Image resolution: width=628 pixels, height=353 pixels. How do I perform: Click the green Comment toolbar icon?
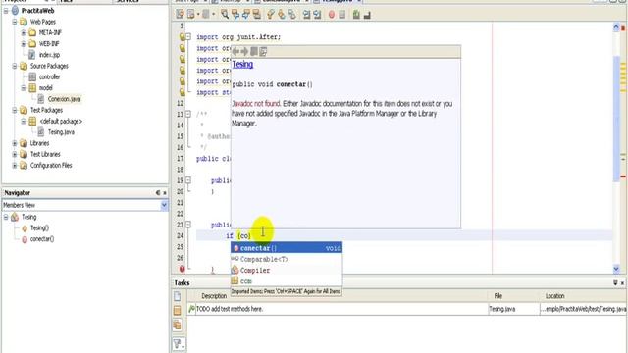[x=356, y=15]
